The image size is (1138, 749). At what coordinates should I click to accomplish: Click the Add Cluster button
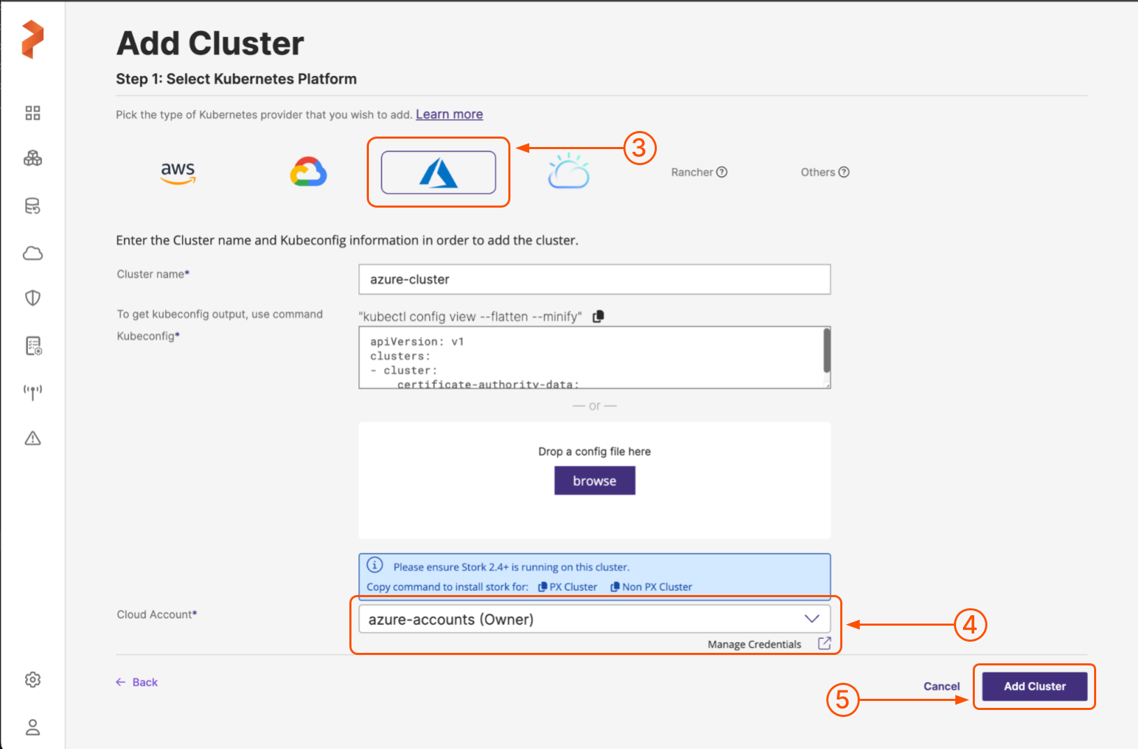[x=1034, y=686]
